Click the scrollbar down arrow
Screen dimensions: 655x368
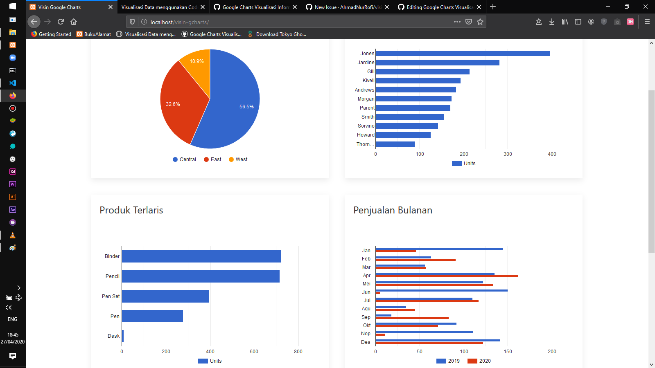(x=651, y=364)
